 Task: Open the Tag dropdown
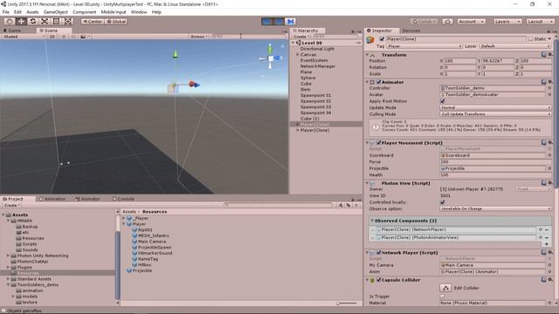(424, 46)
